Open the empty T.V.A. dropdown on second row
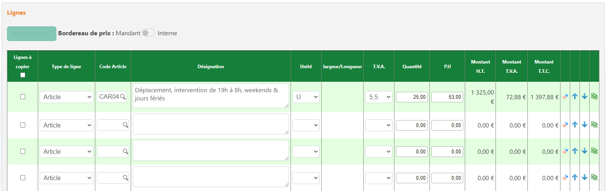Image resolution: width=606 pixels, height=191 pixels. 378,125
